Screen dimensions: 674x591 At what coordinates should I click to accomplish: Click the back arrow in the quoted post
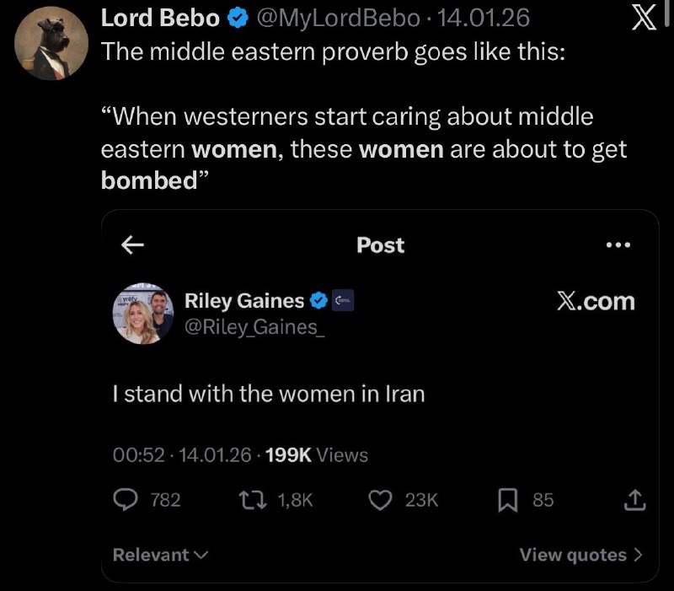click(x=132, y=245)
